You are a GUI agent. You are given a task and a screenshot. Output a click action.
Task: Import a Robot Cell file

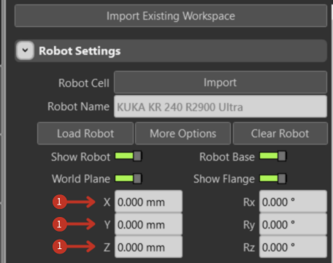[x=221, y=83]
